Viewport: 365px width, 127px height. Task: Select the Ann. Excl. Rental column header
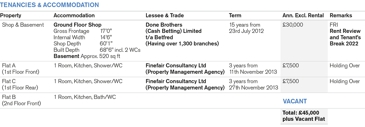click(x=303, y=15)
